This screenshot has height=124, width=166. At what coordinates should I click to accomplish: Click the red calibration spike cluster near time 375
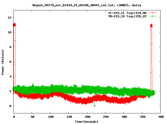151,26
